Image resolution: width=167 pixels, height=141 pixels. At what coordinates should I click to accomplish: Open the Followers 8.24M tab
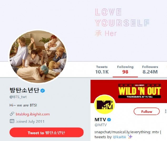click(x=150, y=70)
